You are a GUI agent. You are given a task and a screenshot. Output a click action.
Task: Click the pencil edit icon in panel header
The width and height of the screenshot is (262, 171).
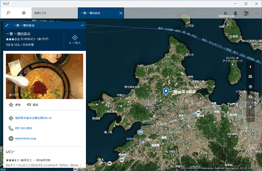pos(7,25)
